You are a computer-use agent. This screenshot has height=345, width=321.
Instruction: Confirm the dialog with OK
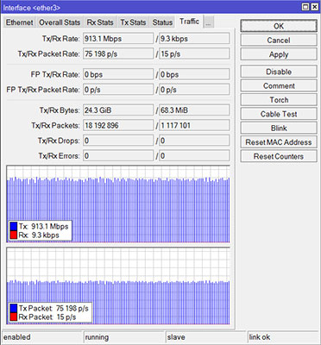(x=279, y=26)
